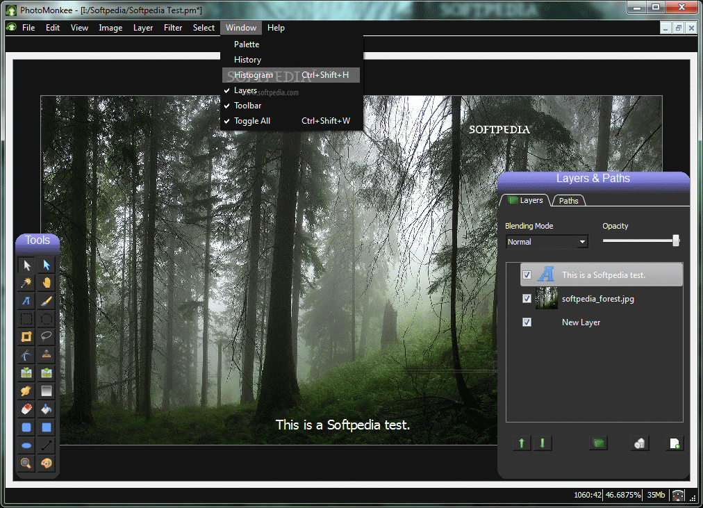Click the 46.6875% zoom value in status bar

[623, 495]
